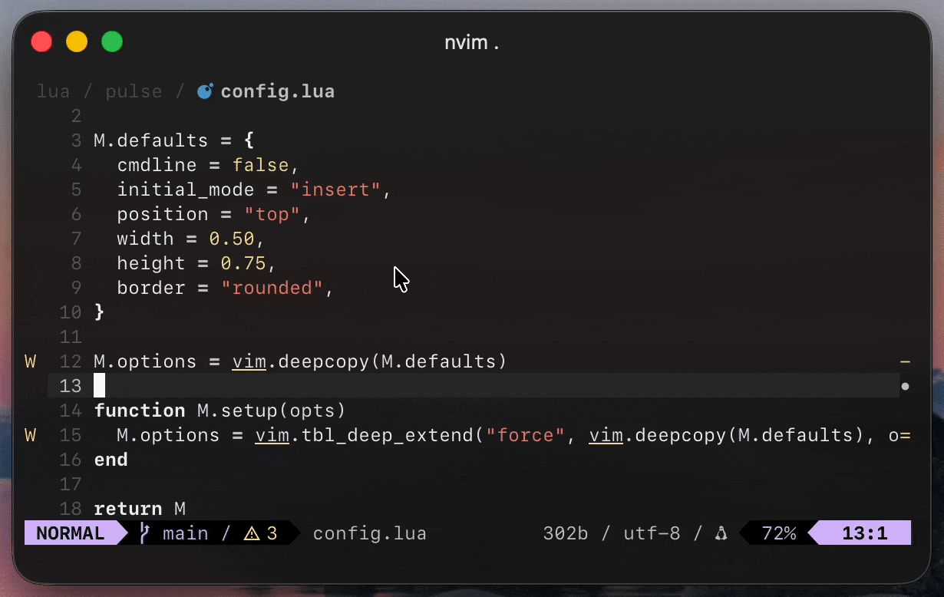The width and height of the screenshot is (944, 597).
Task: Click line number 3 in the gutter
Action: [x=76, y=140]
